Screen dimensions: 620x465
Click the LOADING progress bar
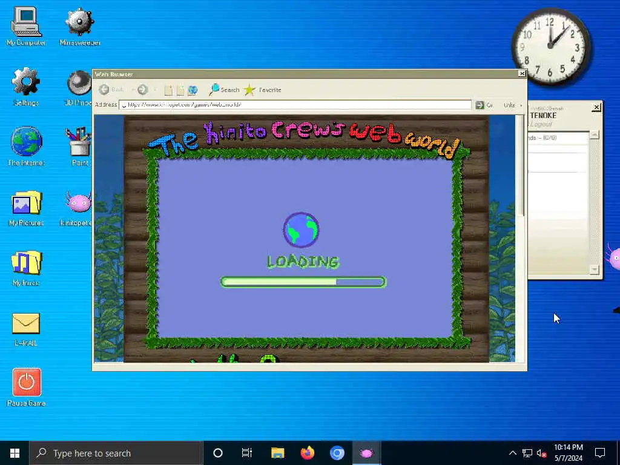pos(303,282)
